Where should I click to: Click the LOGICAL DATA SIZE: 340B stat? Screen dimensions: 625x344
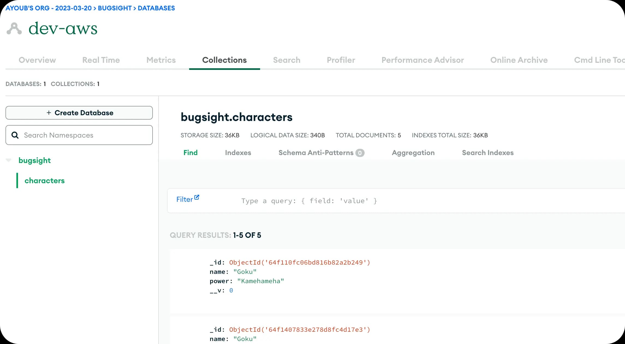coord(287,135)
